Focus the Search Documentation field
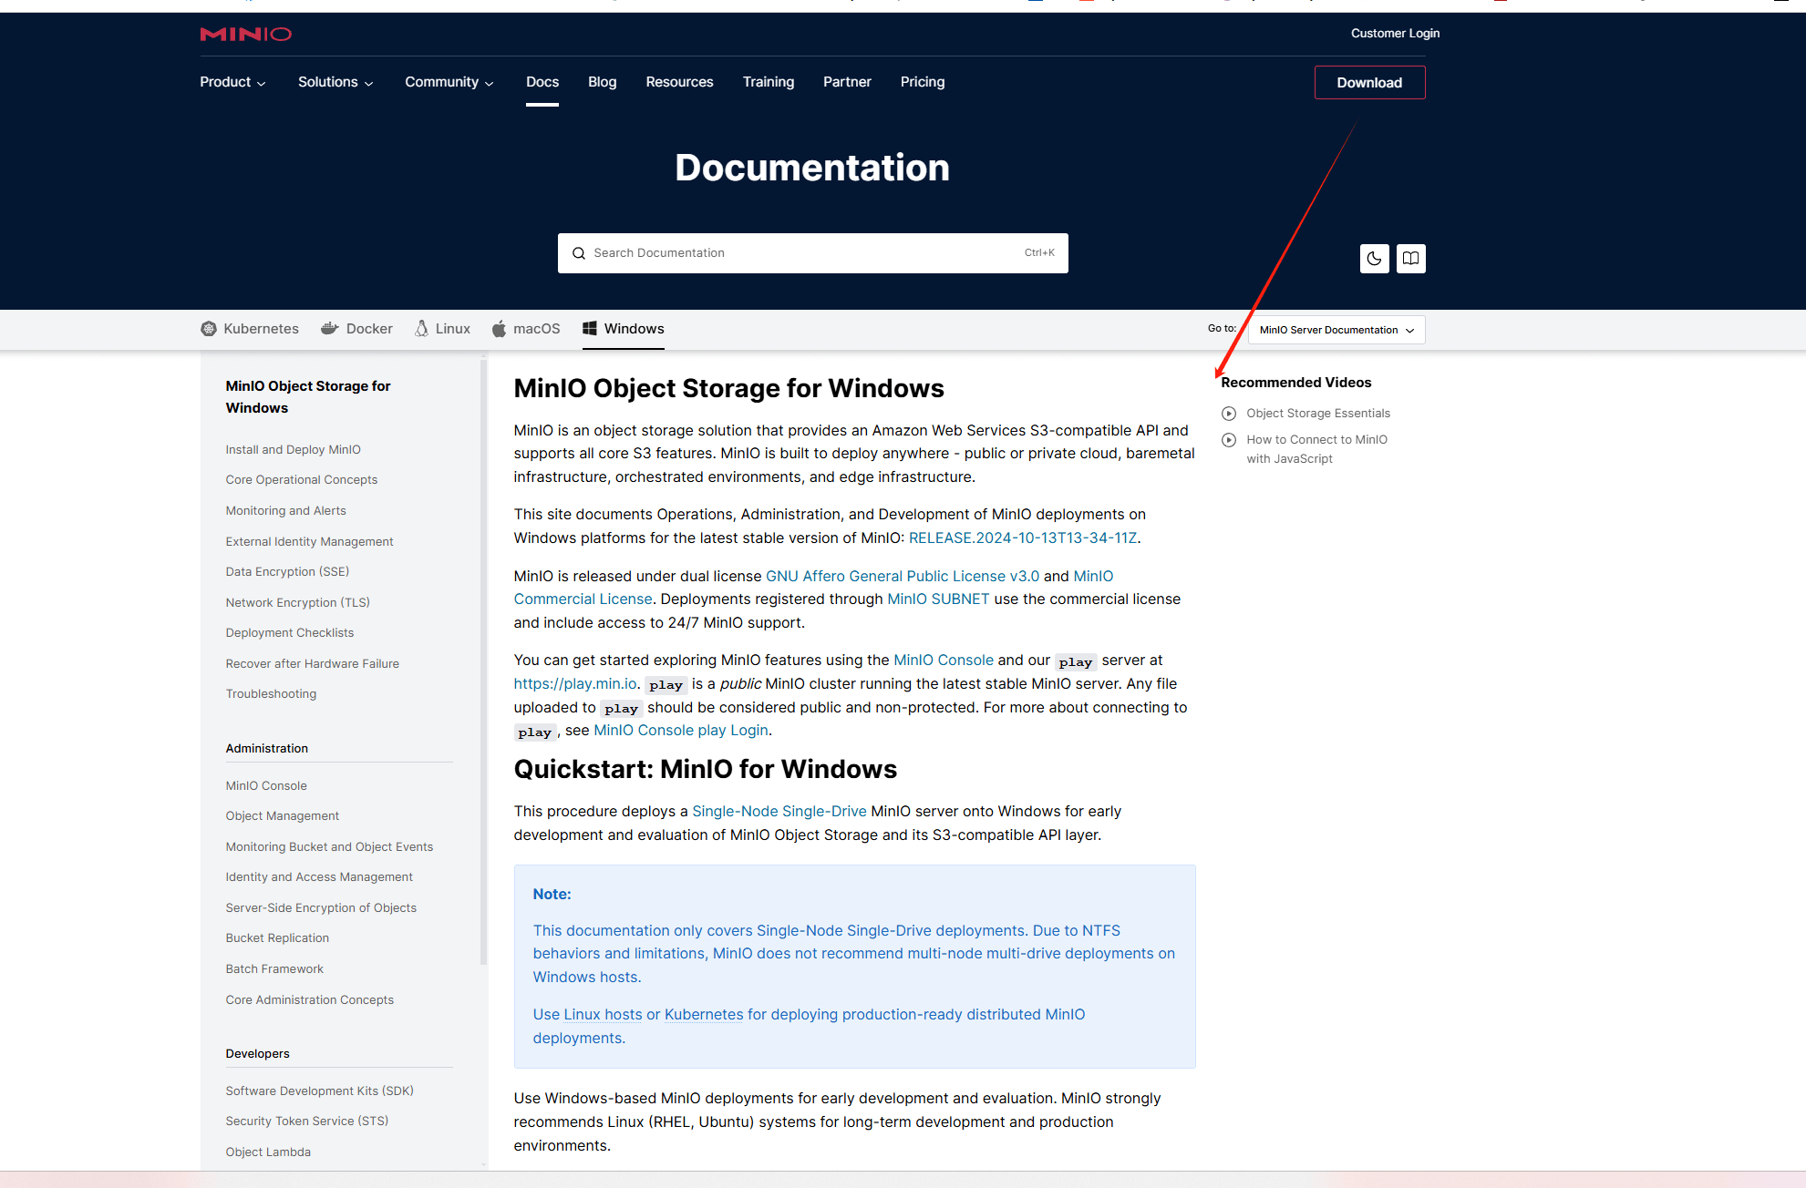The image size is (1806, 1188). pyautogui.click(x=813, y=253)
